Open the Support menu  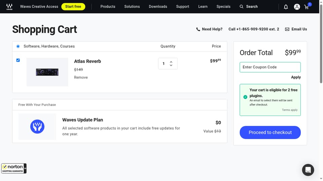point(182,7)
